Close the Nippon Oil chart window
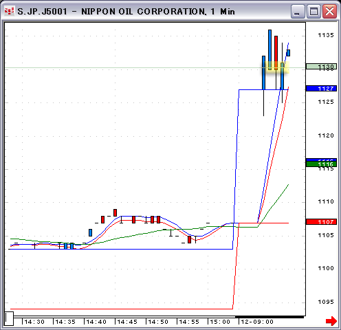 pos(329,11)
